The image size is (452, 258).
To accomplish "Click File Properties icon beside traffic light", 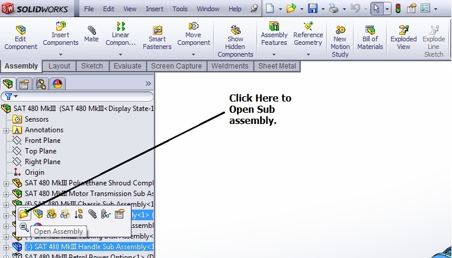I will pyautogui.click(x=411, y=9).
